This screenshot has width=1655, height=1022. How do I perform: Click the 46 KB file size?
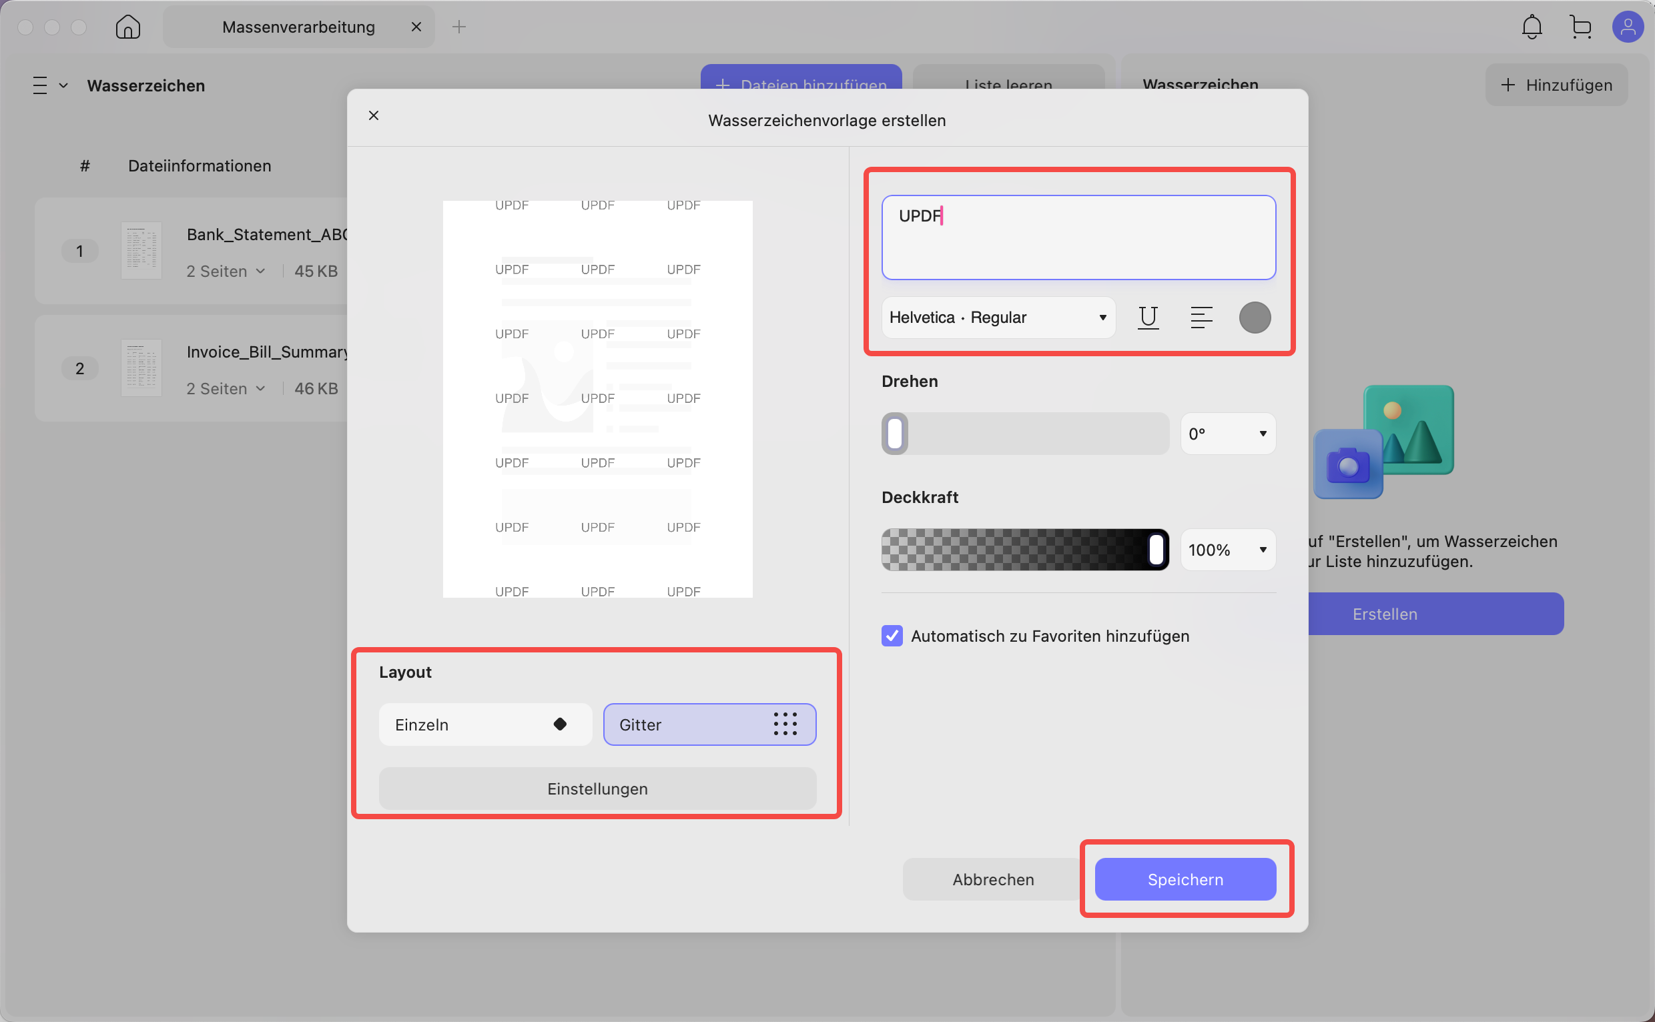(x=316, y=389)
